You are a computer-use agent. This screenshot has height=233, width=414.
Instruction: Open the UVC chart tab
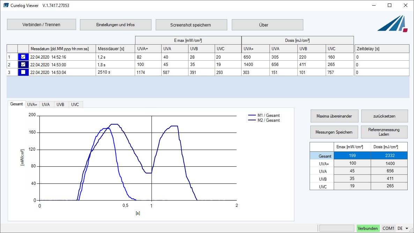[x=75, y=105]
